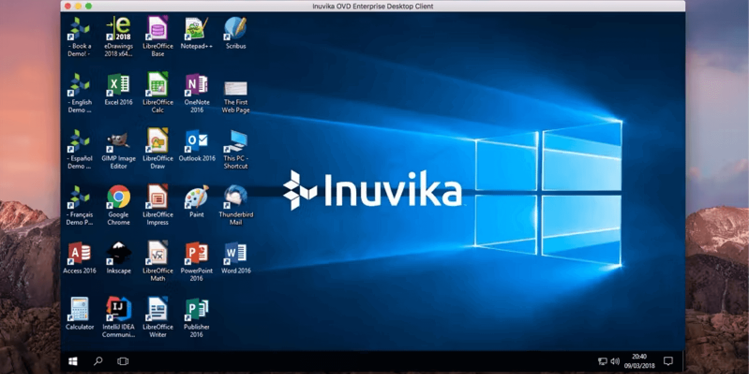
Task: Open Inkscape desktop shortcut
Action: (119, 258)
